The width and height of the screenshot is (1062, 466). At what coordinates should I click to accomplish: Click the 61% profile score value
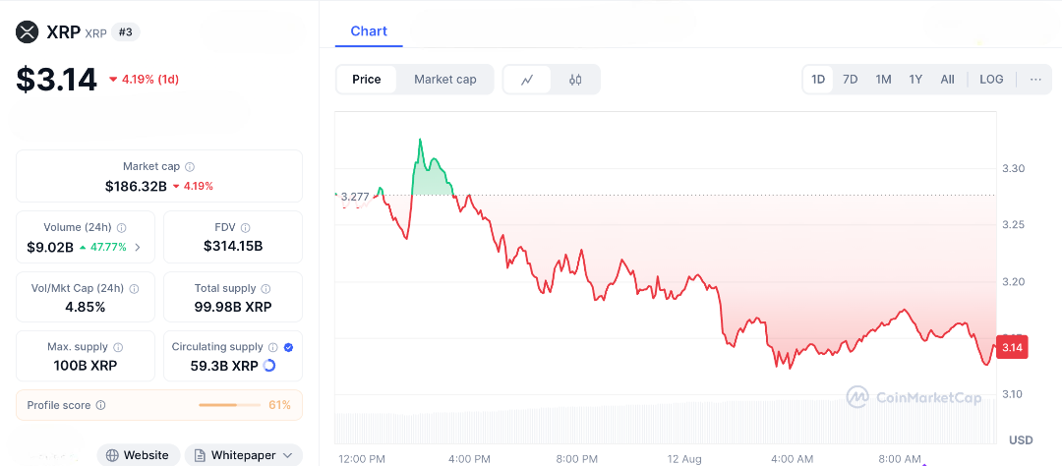click(279, 405)
